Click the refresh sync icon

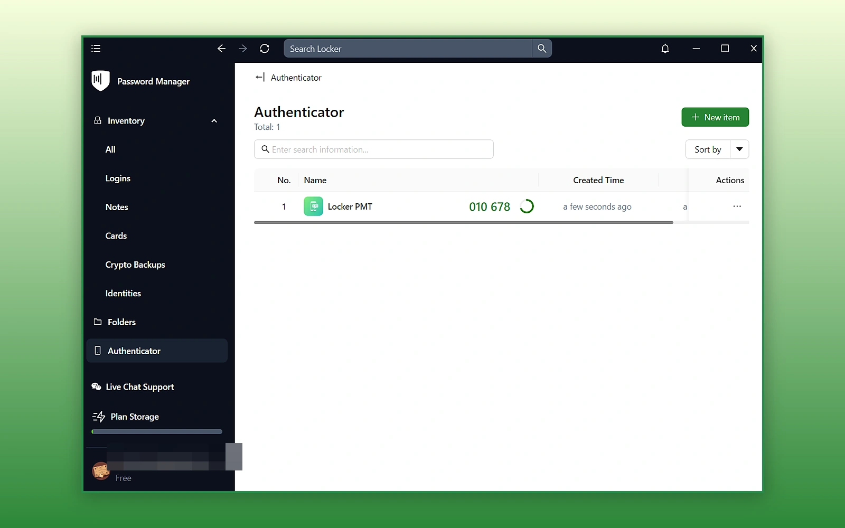tap(265, 49)
